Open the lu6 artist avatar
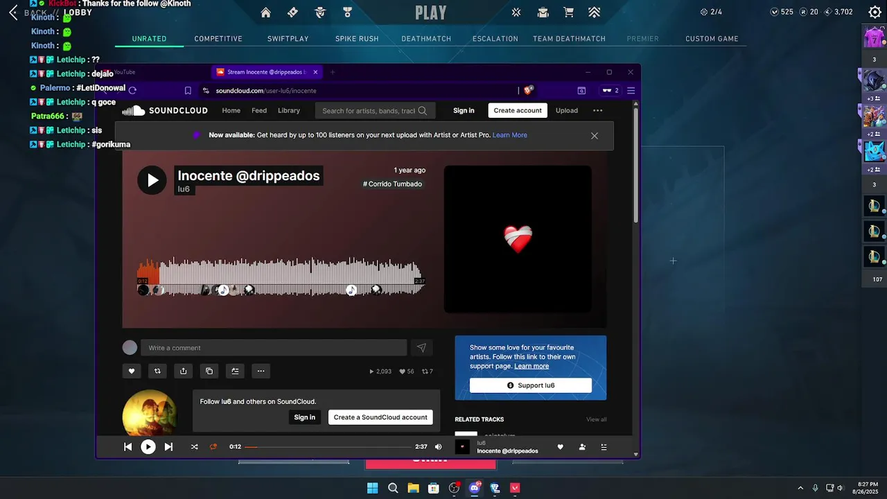This screenshot has height=499, width=887. pyautogui.click(x=149, y=412)
